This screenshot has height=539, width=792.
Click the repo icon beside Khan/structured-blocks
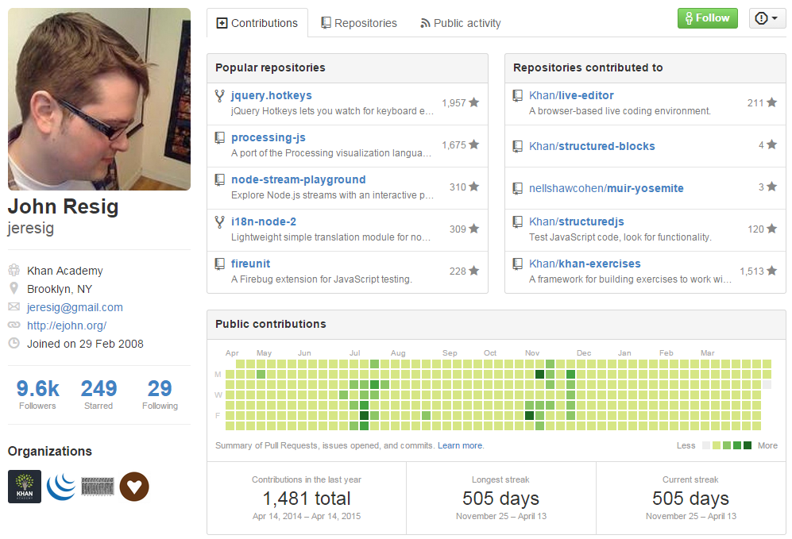click(x=518, y=146)
